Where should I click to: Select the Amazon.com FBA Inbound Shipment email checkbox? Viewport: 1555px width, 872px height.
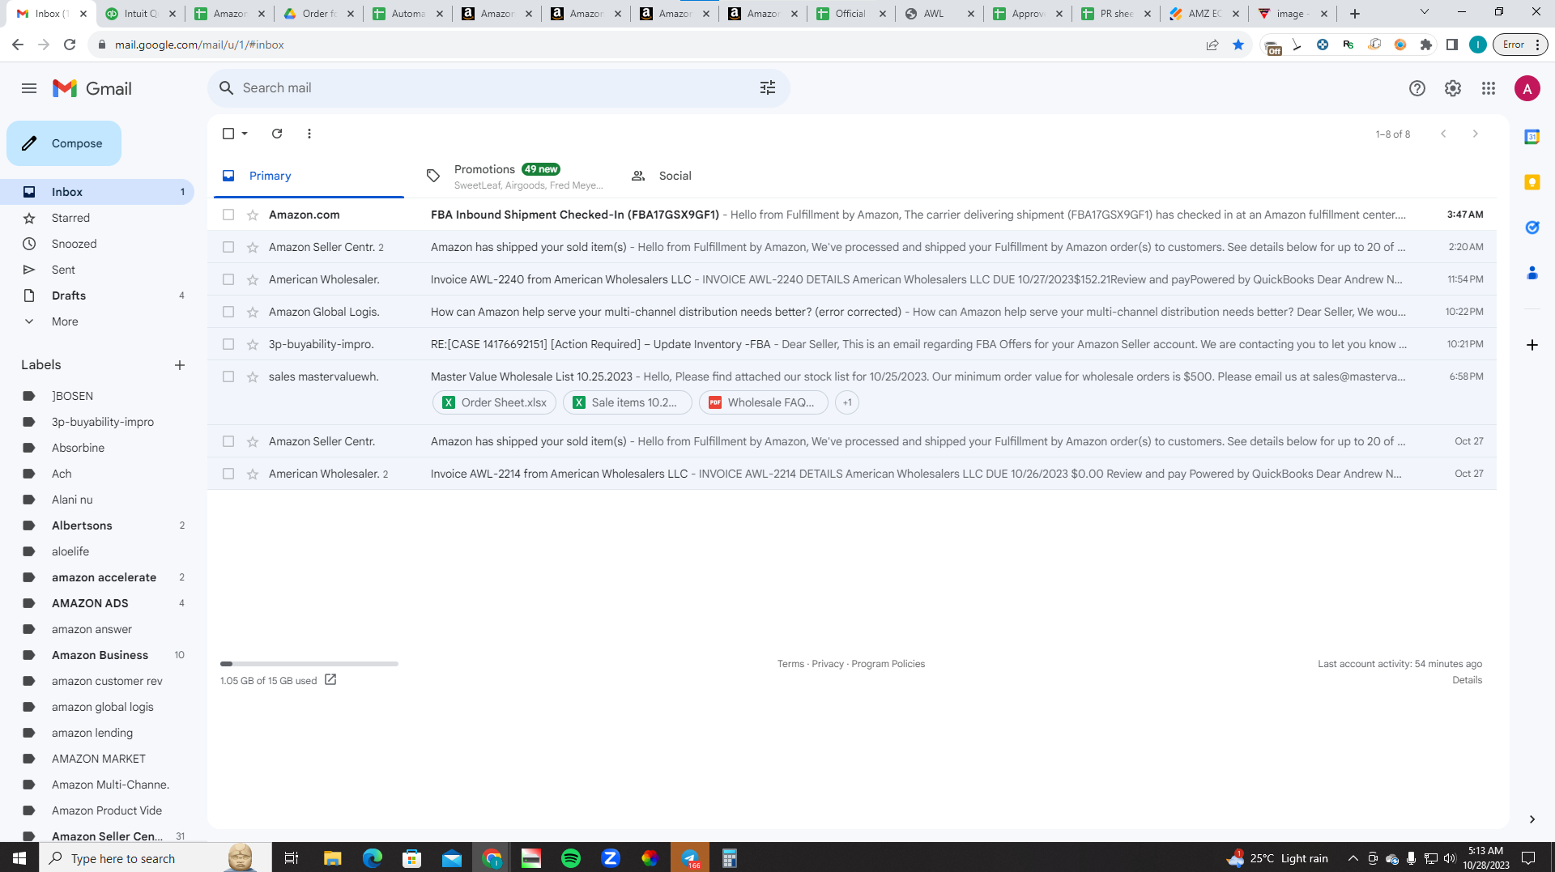[228, 215]
